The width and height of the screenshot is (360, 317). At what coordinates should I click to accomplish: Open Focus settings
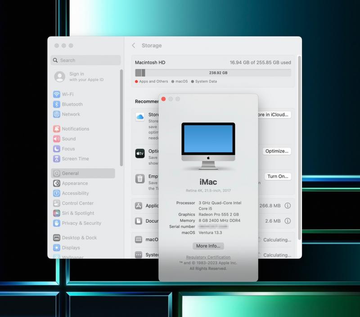pos(64,149)
